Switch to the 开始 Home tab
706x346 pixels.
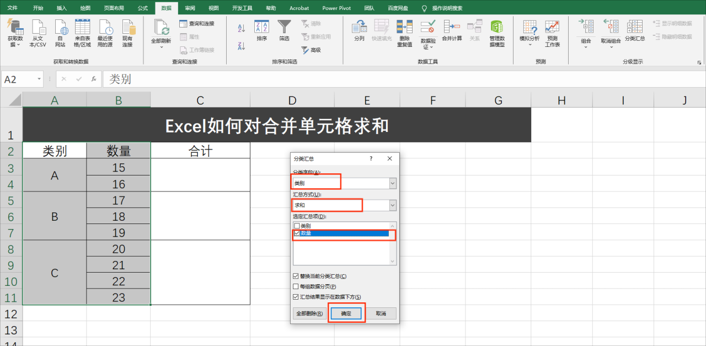coord(38,8)
